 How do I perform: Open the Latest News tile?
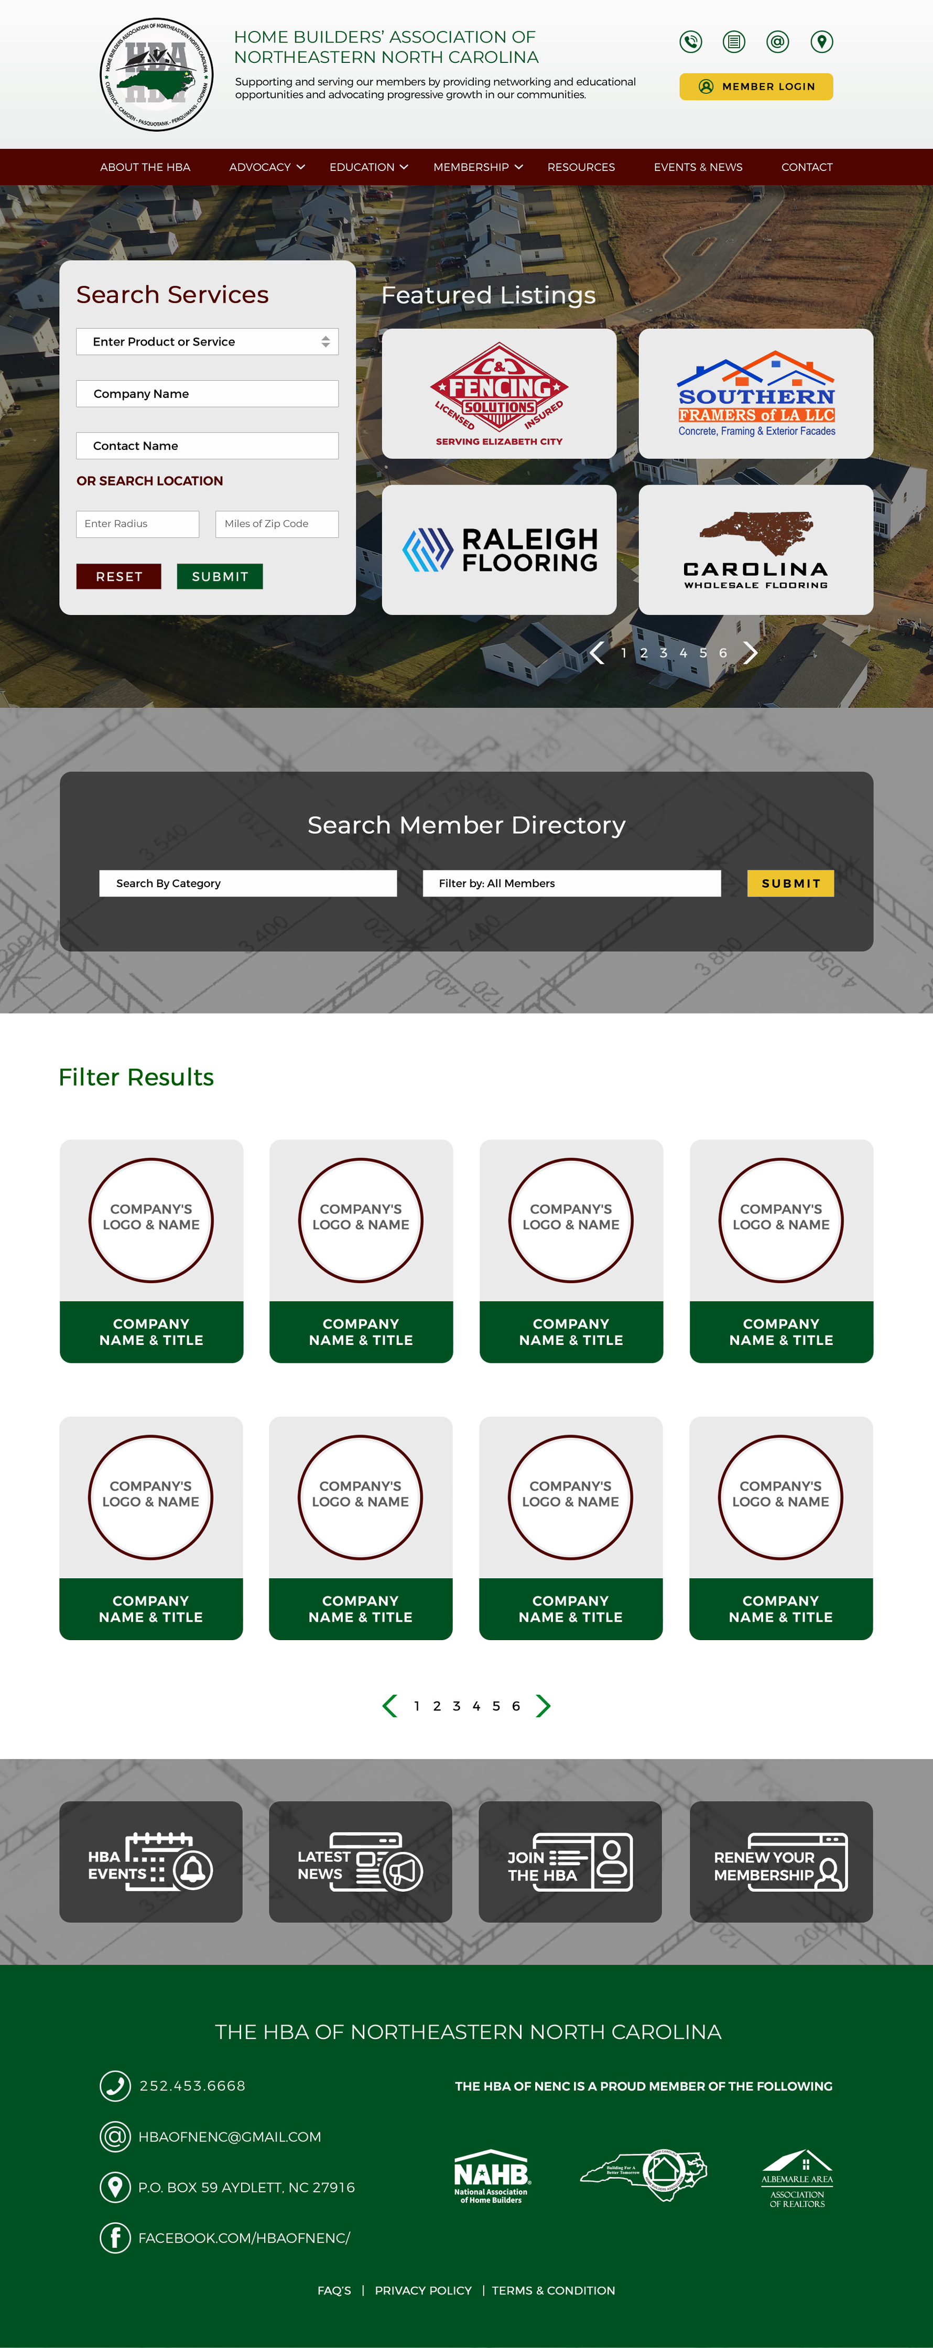click(360, 1861)
